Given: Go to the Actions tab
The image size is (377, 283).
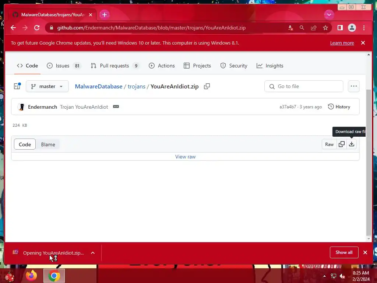Looking at the screenshot, I should tap(162, 66).
